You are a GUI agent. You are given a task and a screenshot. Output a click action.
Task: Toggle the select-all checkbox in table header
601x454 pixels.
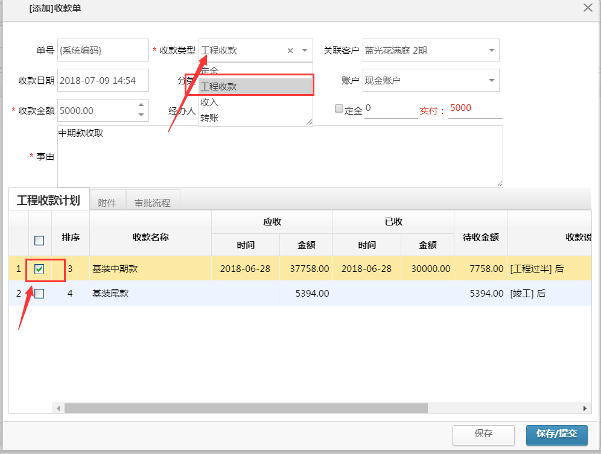click(x=39, y=240)
